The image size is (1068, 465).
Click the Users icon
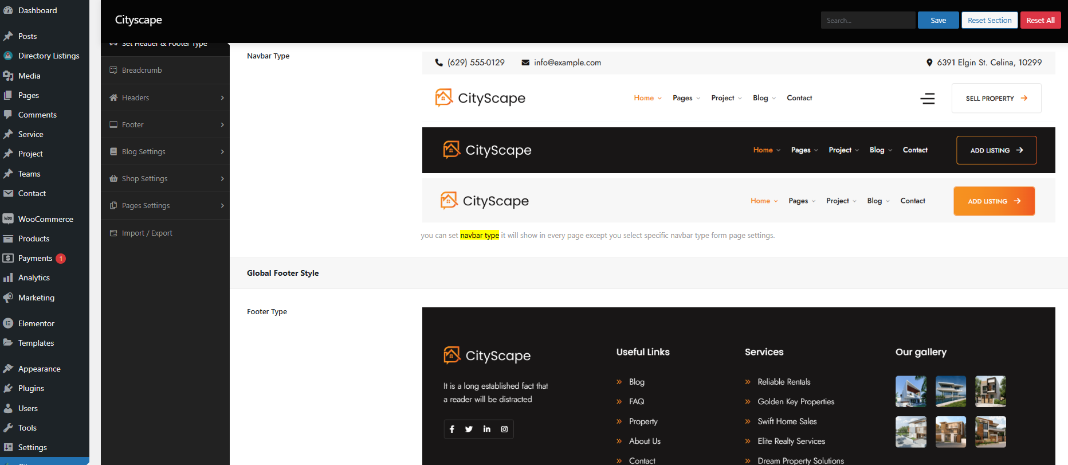point(8,408)
